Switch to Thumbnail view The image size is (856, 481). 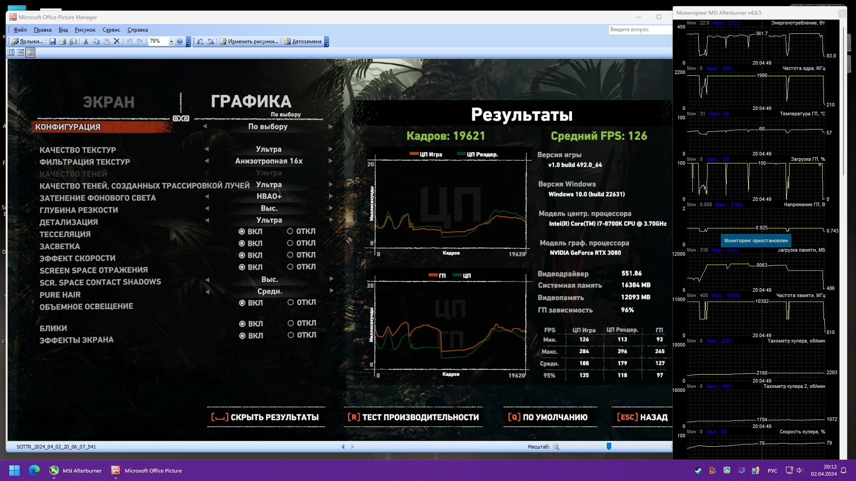[x=11, y=53]
